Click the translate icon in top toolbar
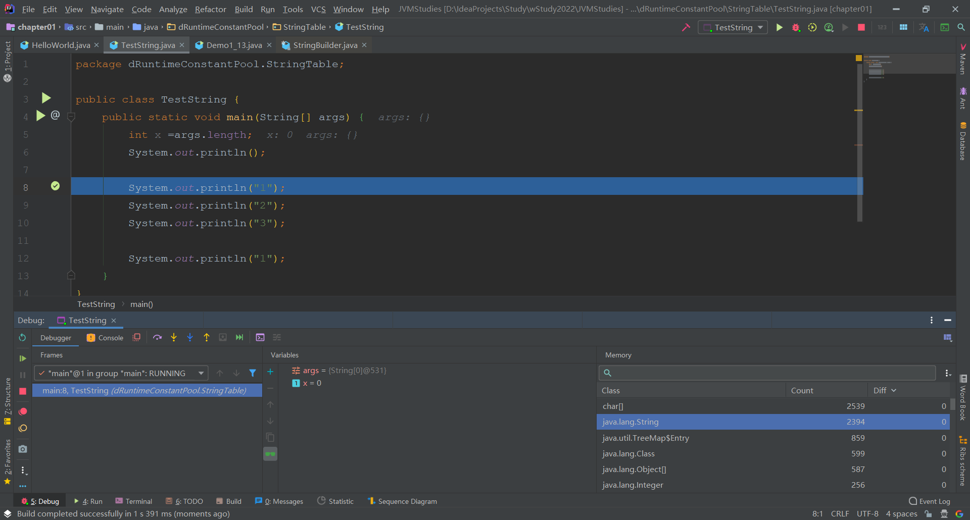The width and height of the screenshot is (970, 520). (x=924, y=27)
